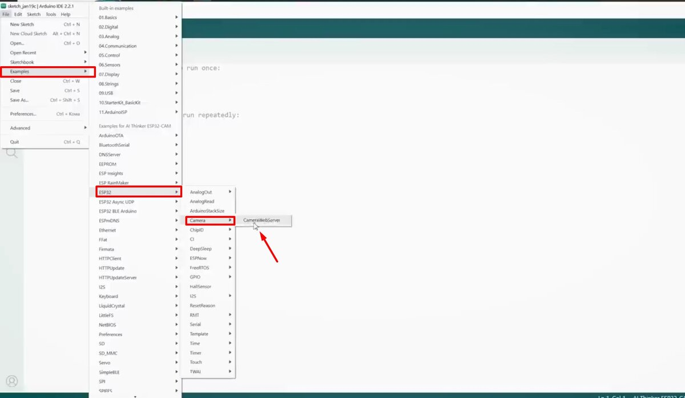Open DeepSleep submenu
Viewport: 685px width, 398px height.
pos(208,249)
